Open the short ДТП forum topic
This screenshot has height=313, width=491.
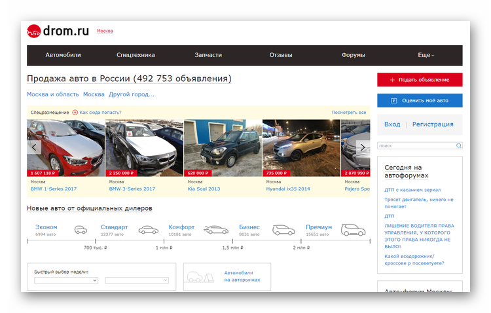(x=390, y=216)
